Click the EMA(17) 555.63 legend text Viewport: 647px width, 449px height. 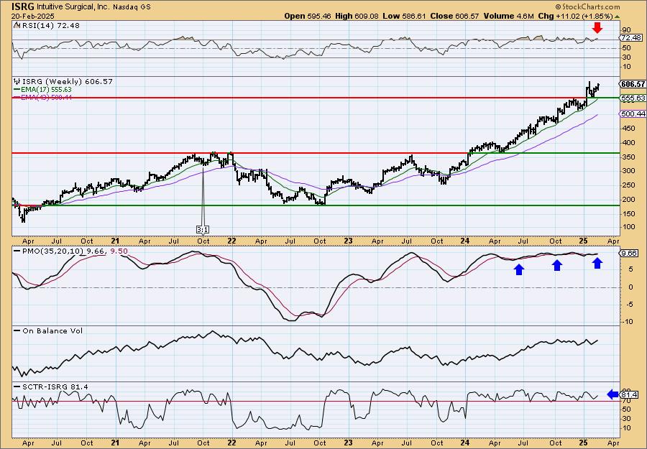click(x=46, y=90)
